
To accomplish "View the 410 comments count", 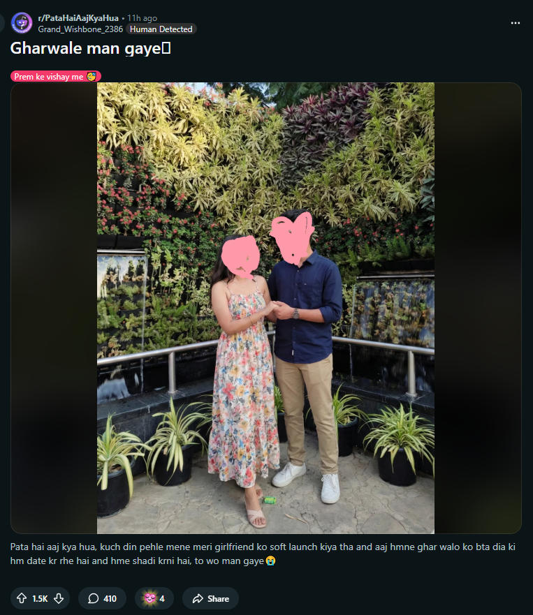I will 110,598.
